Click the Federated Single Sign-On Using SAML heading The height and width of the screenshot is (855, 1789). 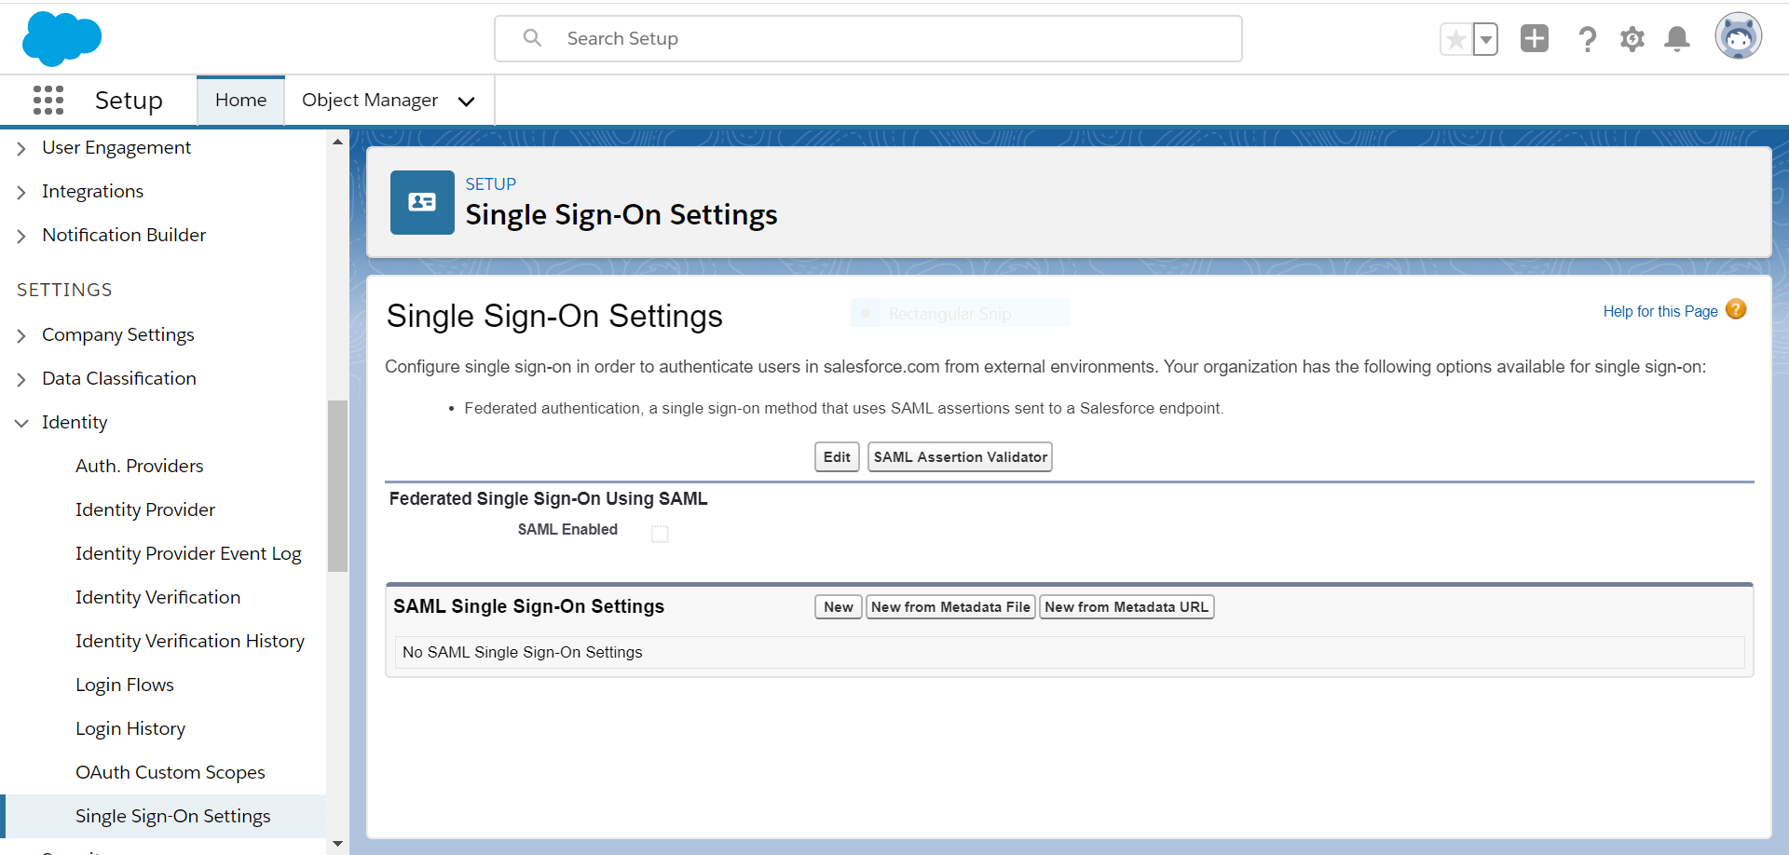[x=548, y=498]
